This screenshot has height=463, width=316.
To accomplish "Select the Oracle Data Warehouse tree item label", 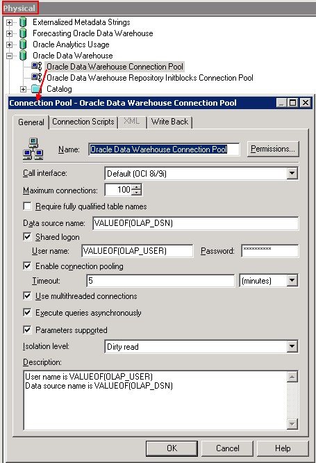I will (73, 56).
